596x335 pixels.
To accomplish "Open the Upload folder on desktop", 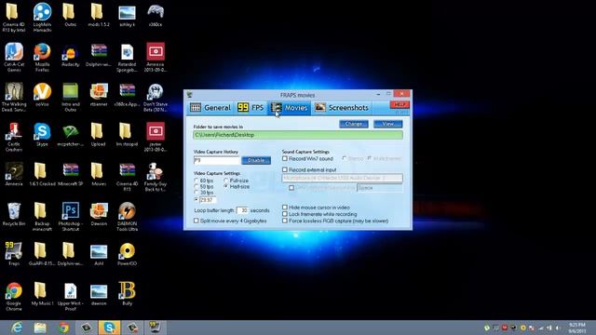I will tap(99, 135).
